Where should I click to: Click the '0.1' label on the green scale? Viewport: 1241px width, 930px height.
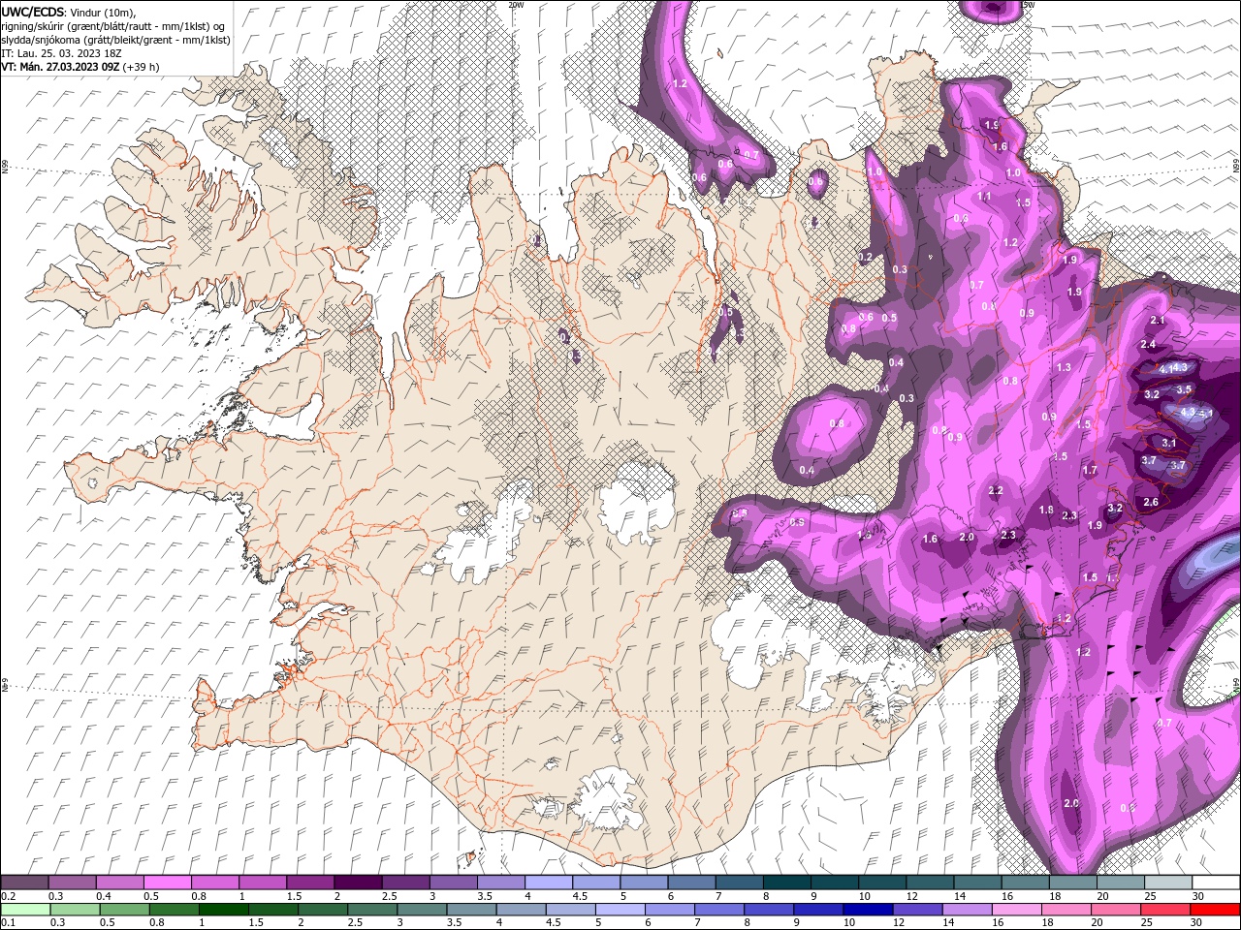(8, 923)
